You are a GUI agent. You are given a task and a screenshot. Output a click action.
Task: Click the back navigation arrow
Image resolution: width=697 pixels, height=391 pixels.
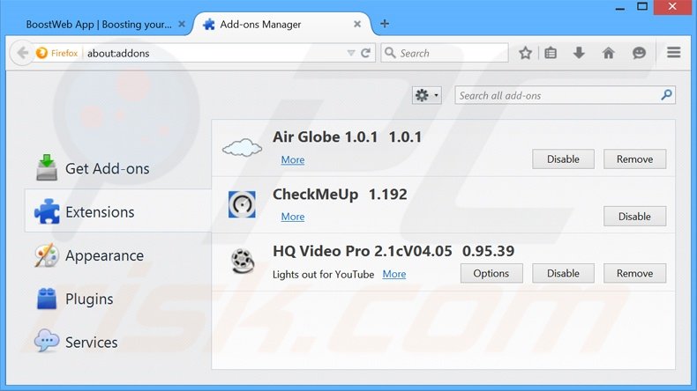click(x=22, y=53)
